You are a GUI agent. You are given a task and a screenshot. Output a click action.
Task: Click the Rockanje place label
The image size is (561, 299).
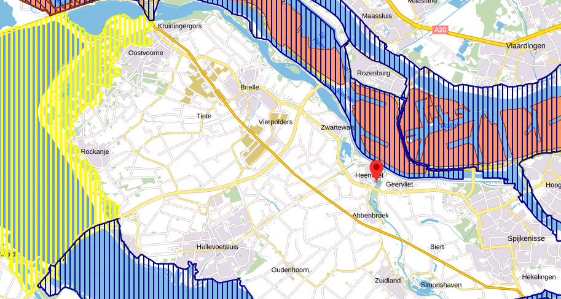point(95,151)
